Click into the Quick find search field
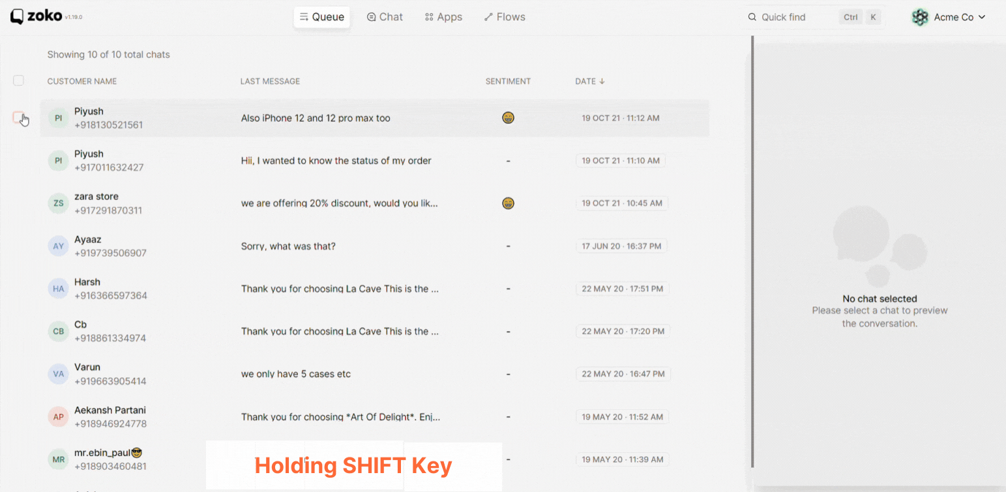Viewport: 1006px width, 492px height. 795,18
